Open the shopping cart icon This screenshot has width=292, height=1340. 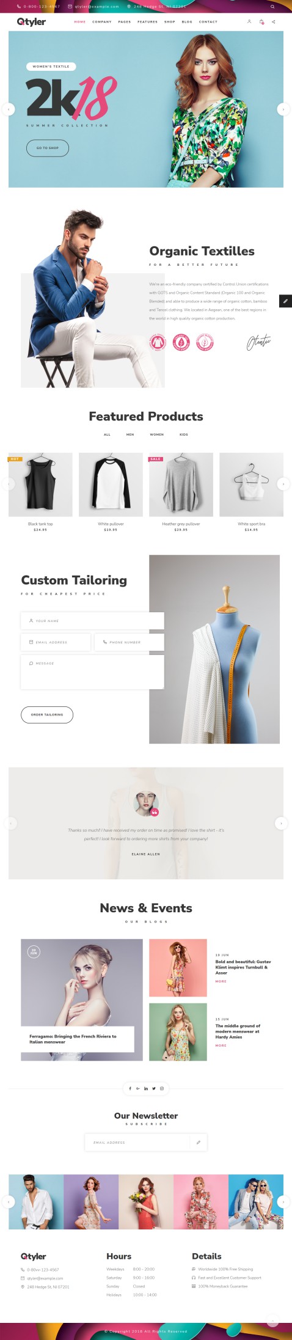pyautogui.click(x=261, y=21)
